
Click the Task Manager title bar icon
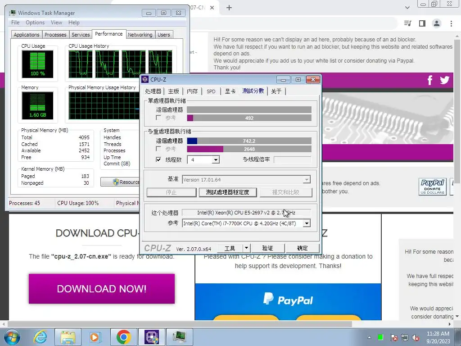(x=13, y=13)
